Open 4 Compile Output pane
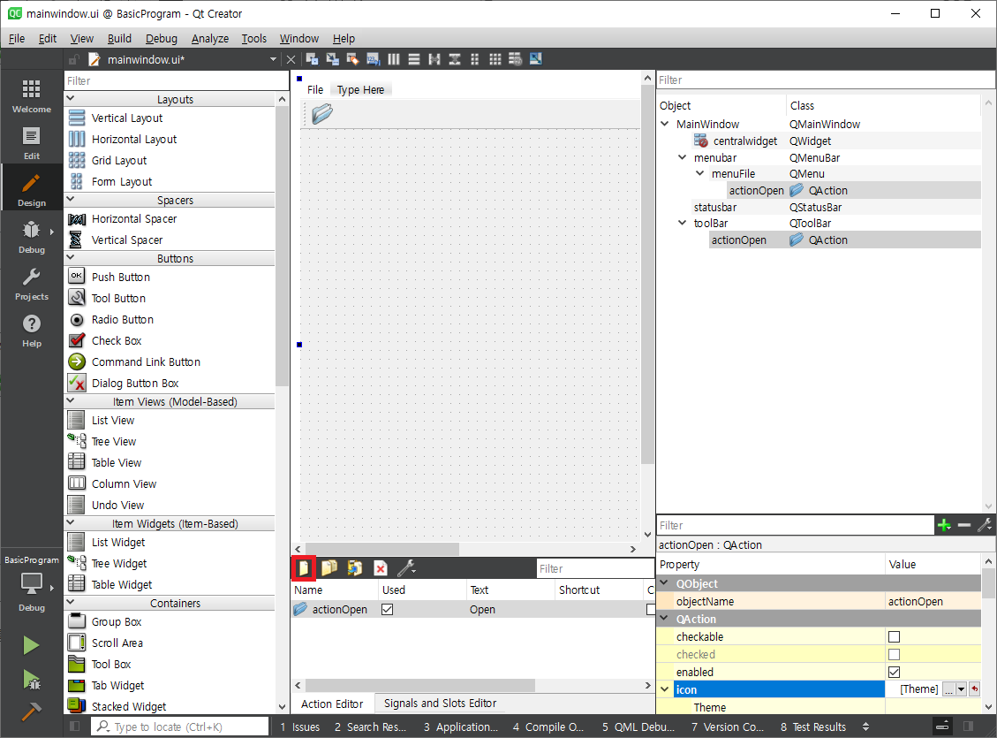This screenshot has height=738, width=997. coord(548,727)
